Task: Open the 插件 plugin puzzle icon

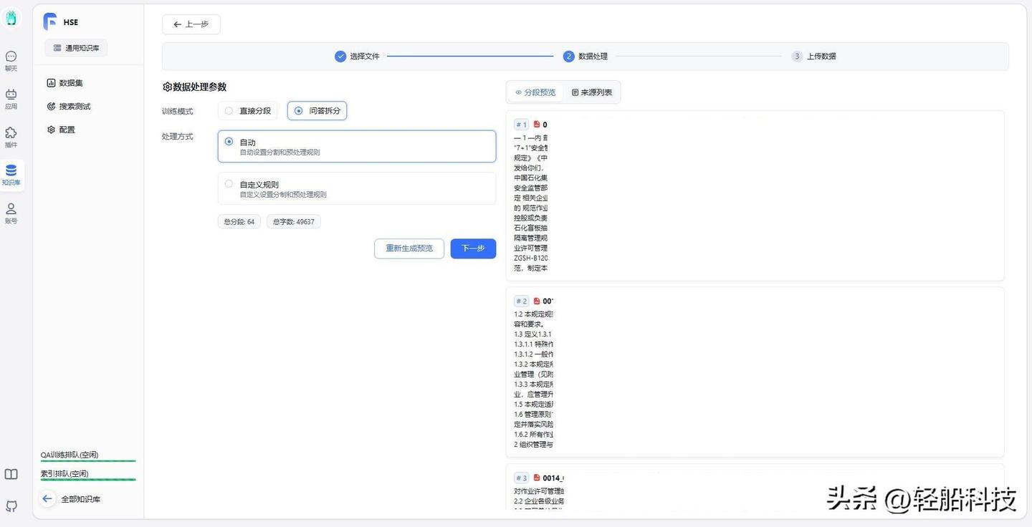Action: [11, 137]
